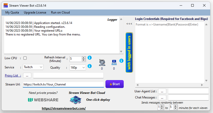The width and height of the screenshot is (213, 113).
Task: Open the streamviewerbot.com link
Action: point(64,108)
